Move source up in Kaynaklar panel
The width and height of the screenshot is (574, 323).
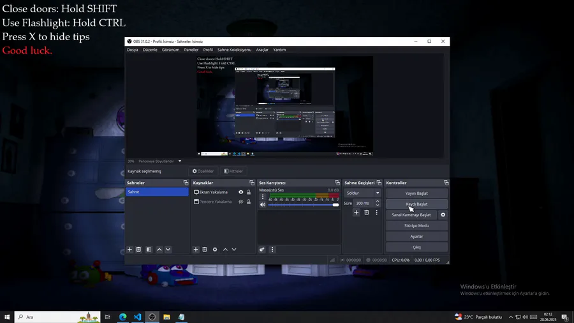(225, 250)
